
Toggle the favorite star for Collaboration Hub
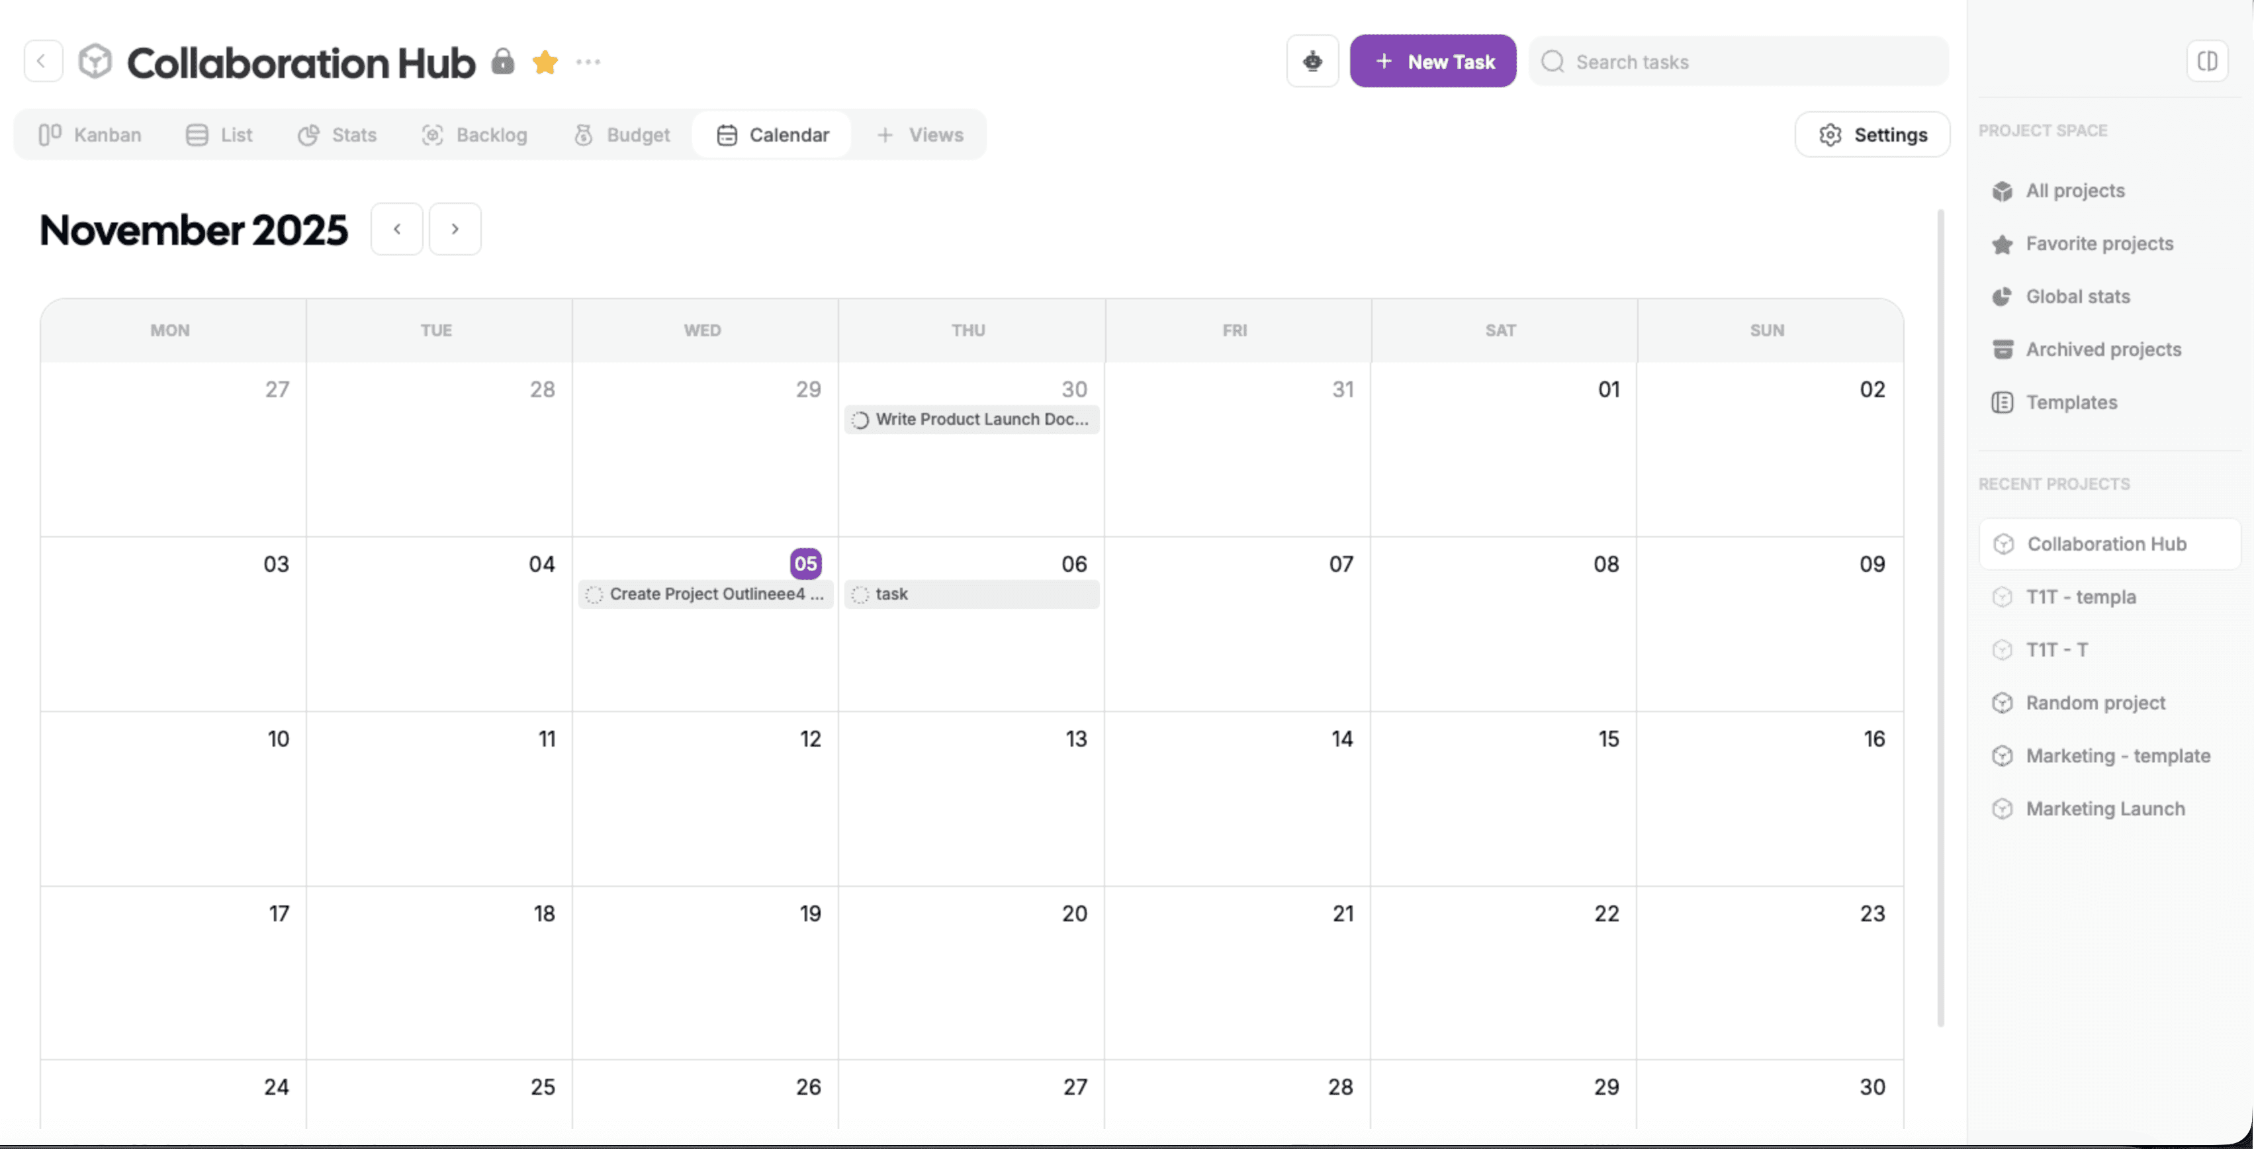pyautogui.click(x=544, y=62)
